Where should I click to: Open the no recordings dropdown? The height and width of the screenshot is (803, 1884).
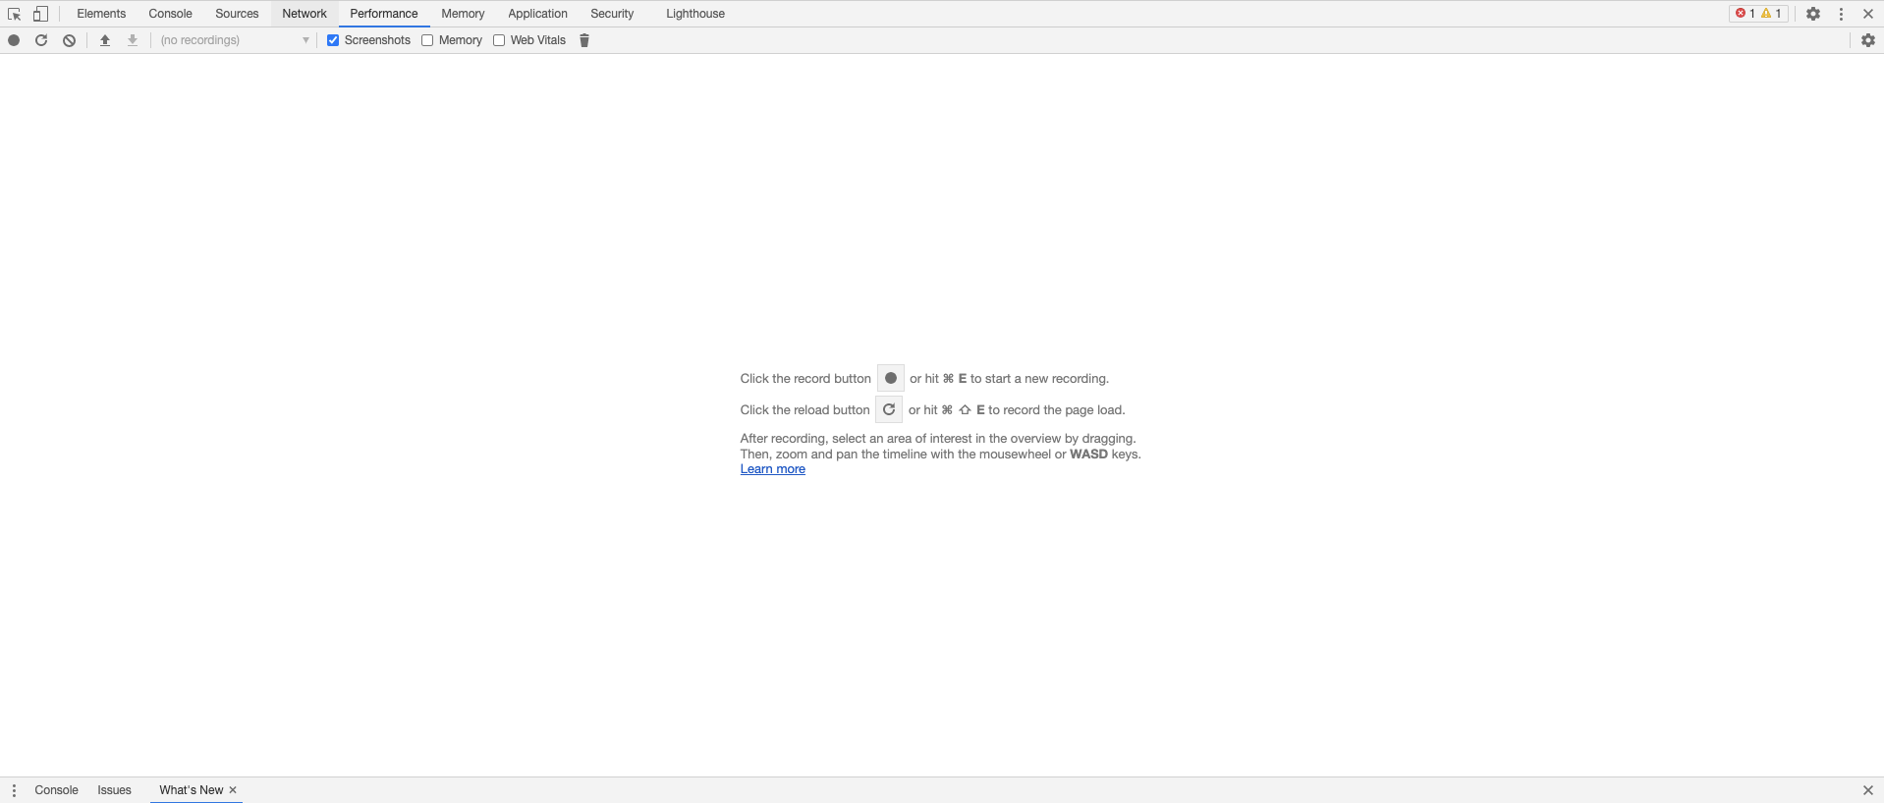click(x=235, y=40)
